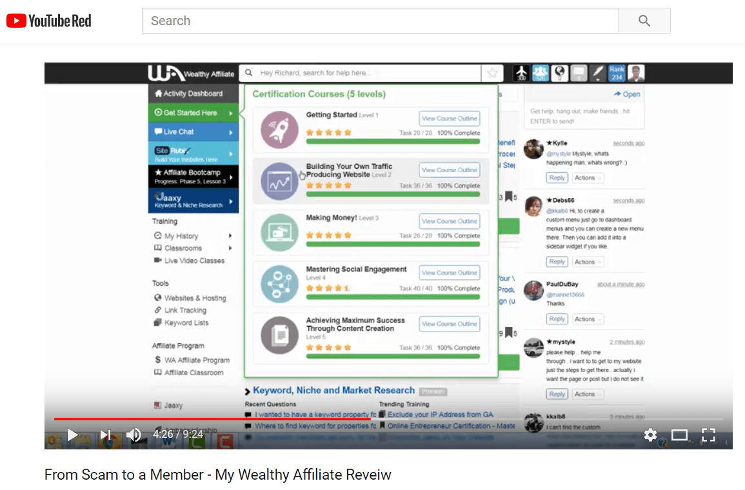Open Actions dropdown on Debs66's message
Screen dimensions: 745x490
[588, 262]
